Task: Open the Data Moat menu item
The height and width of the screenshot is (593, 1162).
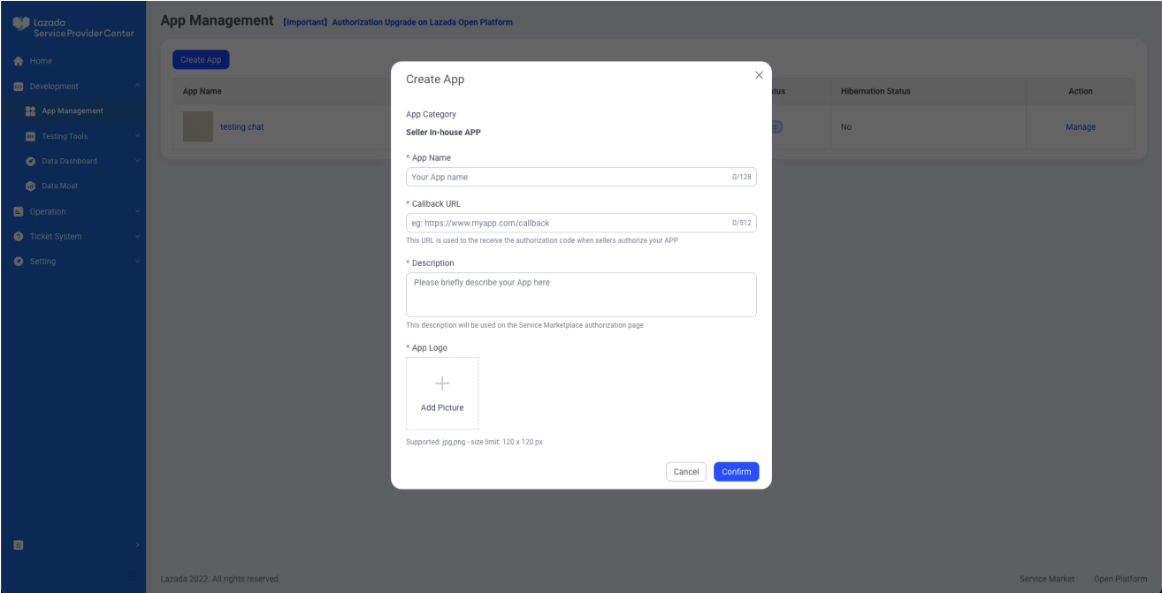Action: (x=59, y=186)
